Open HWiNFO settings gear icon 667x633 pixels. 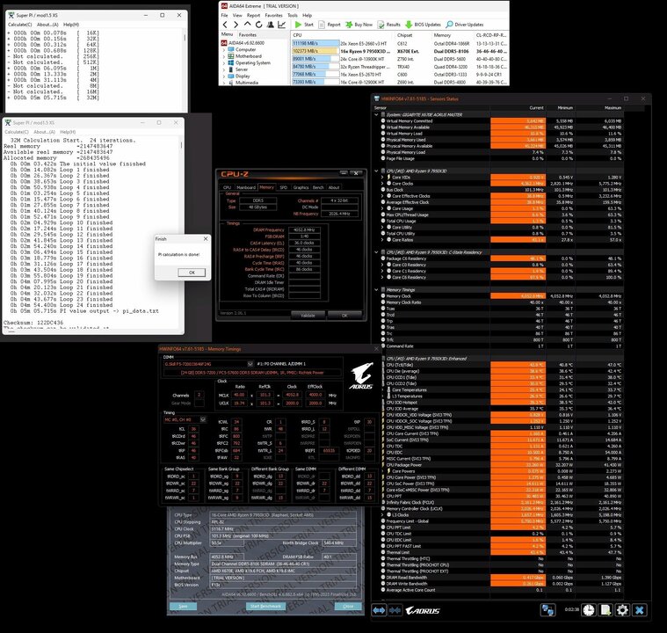click(x=622, y=609)
